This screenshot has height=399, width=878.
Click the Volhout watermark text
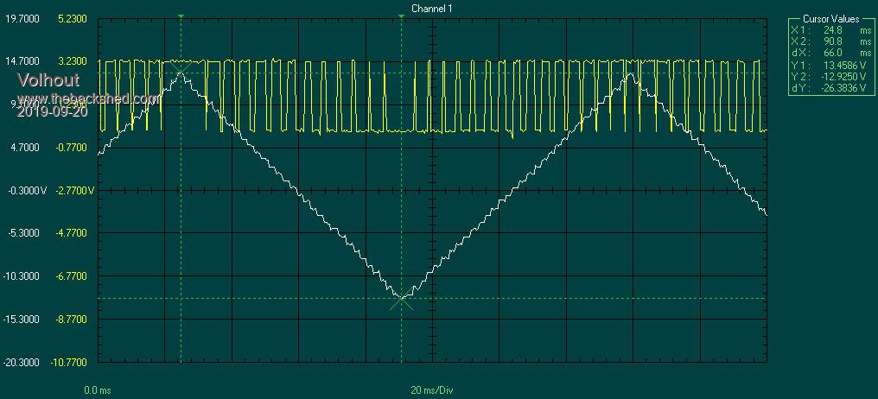[x=48, y=80]
